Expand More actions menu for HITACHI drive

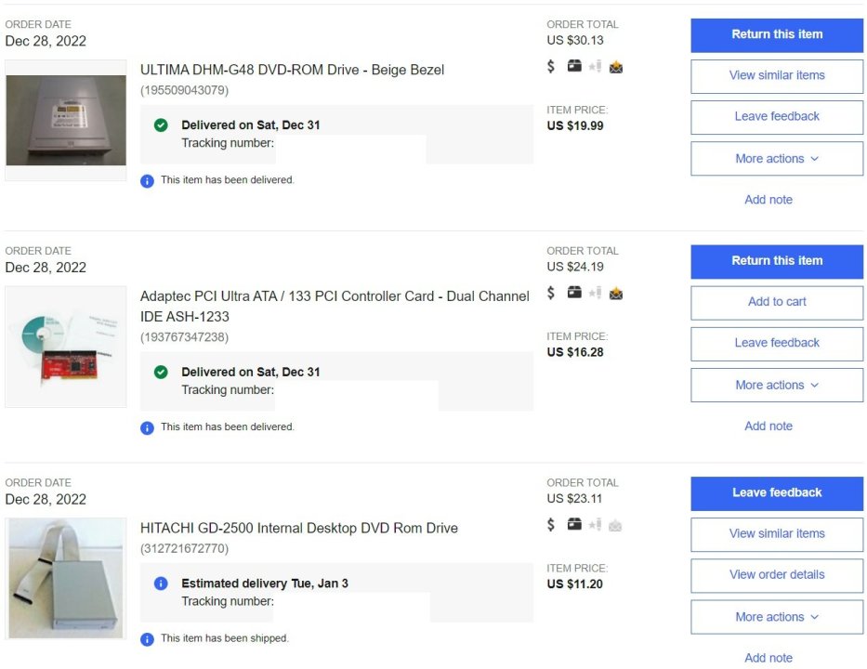[777, 617]
